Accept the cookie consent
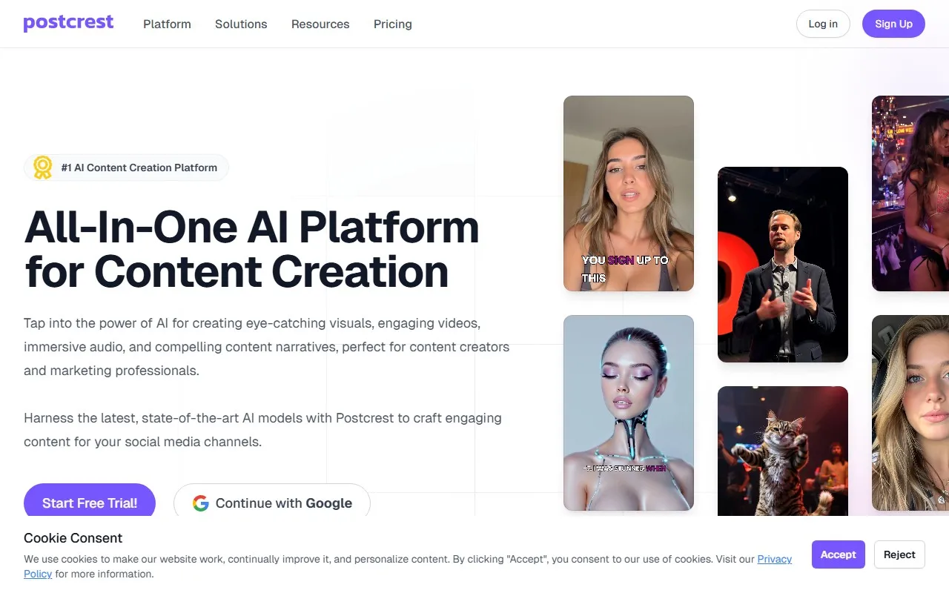949x593 pixels. tap(839, 554)
